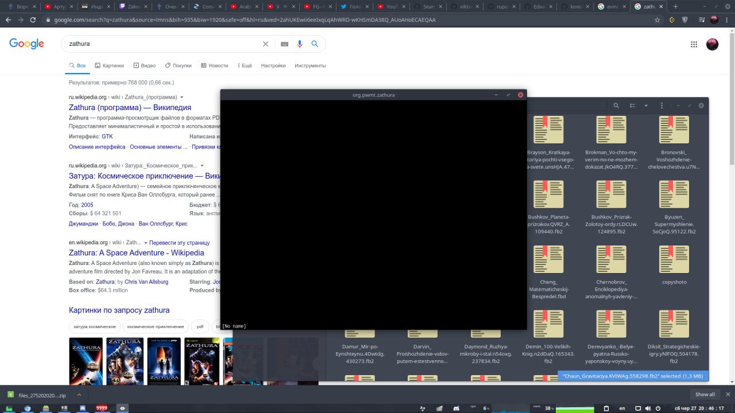735x413 pixels.
Task: Follow the GTK interface link
Action: tap(107, 137)
